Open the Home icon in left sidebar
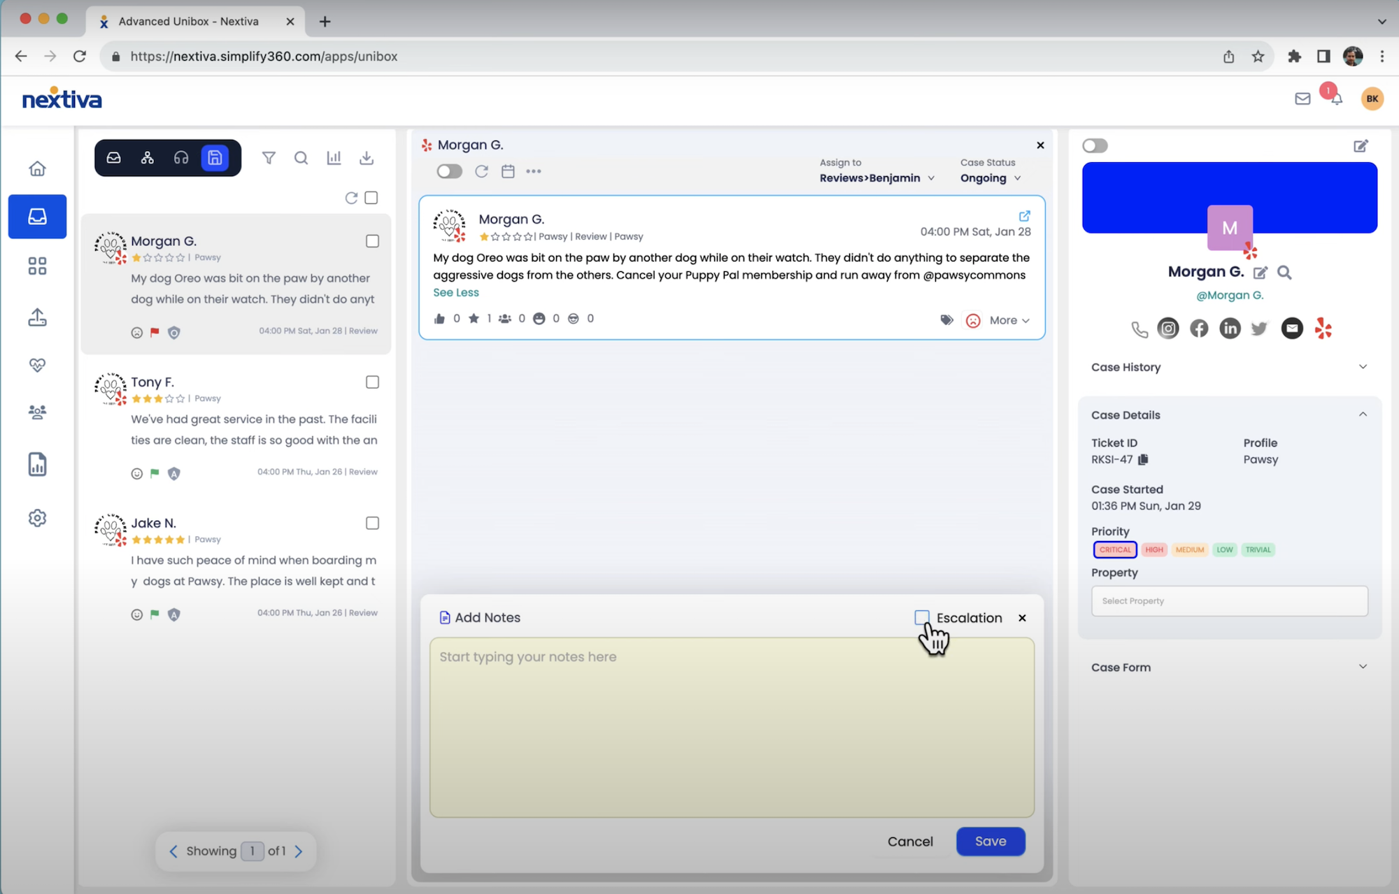The image size is (1399, 894). [x=37, y=168]
